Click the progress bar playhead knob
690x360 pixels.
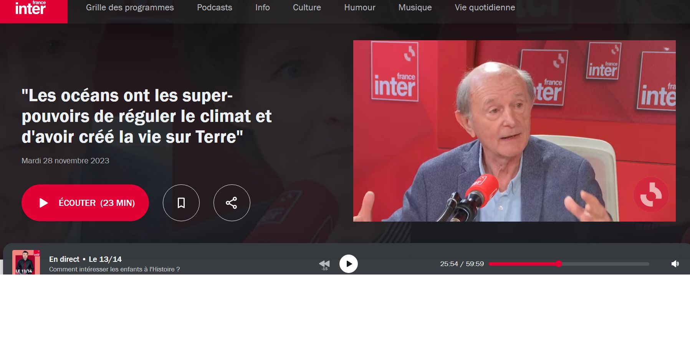coord(559,264)
